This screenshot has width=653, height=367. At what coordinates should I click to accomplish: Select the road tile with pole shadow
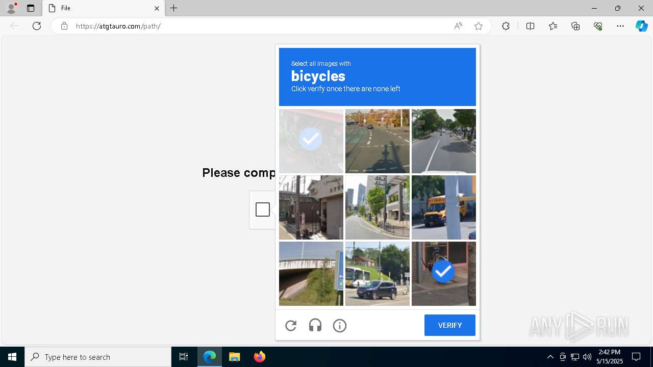pos(378,141)
